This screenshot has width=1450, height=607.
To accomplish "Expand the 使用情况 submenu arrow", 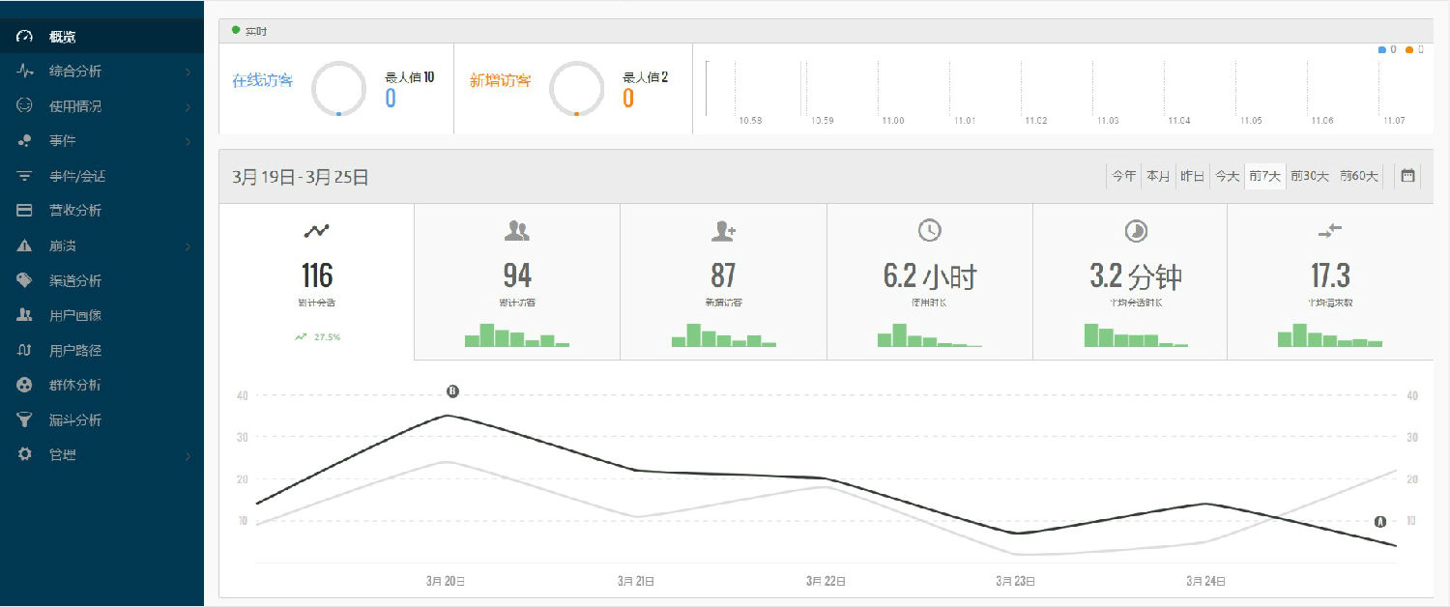I will click(188, 106).
